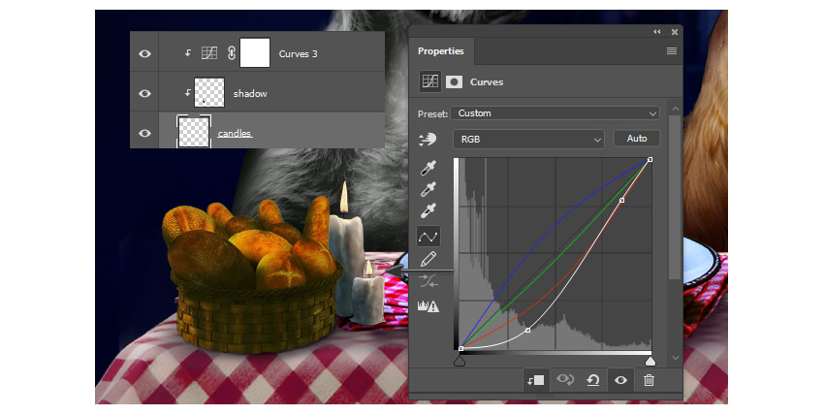824x415 pixels.
Task: Select the shadow layer name
Action: click(250, 93)
